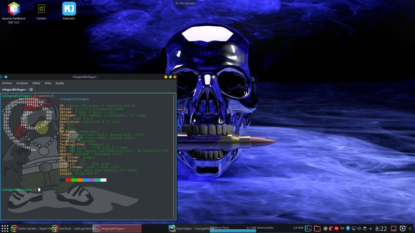
Task: Open the file manager folder icon
Action: (x=317, y=229)
